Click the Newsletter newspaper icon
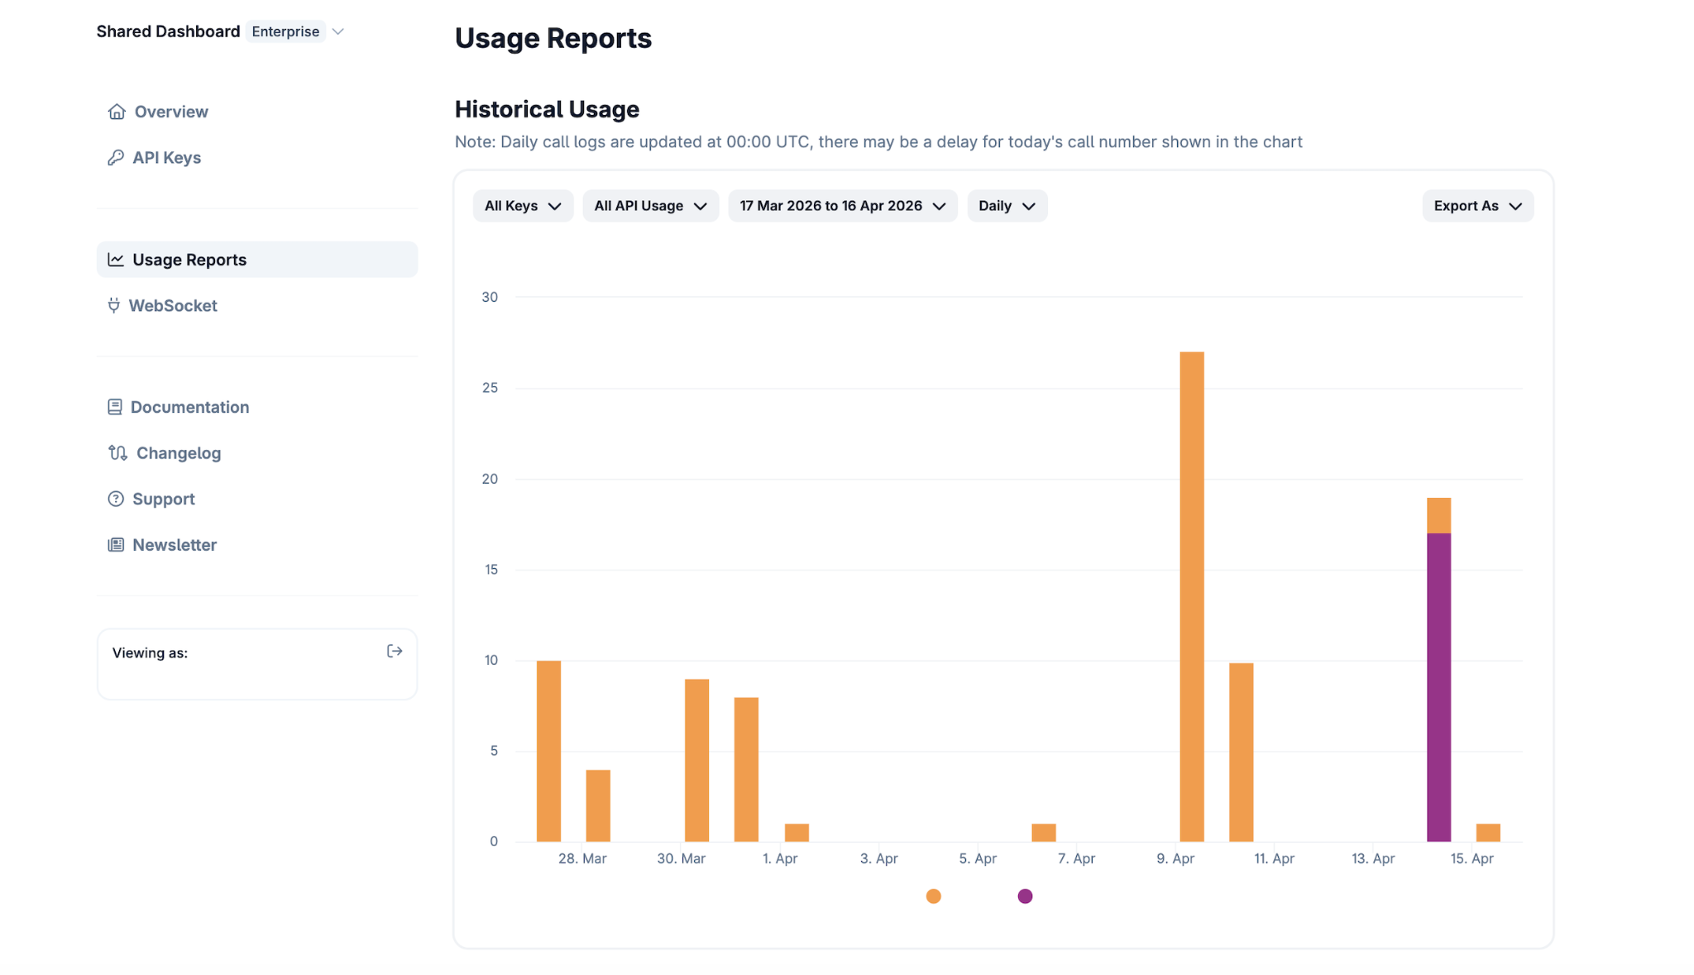This screenshot has height=975, width=1694. [x=116, y=544]
